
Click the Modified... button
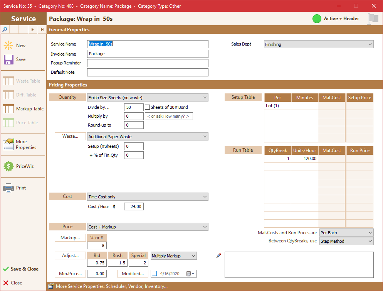tap(133, 274)
